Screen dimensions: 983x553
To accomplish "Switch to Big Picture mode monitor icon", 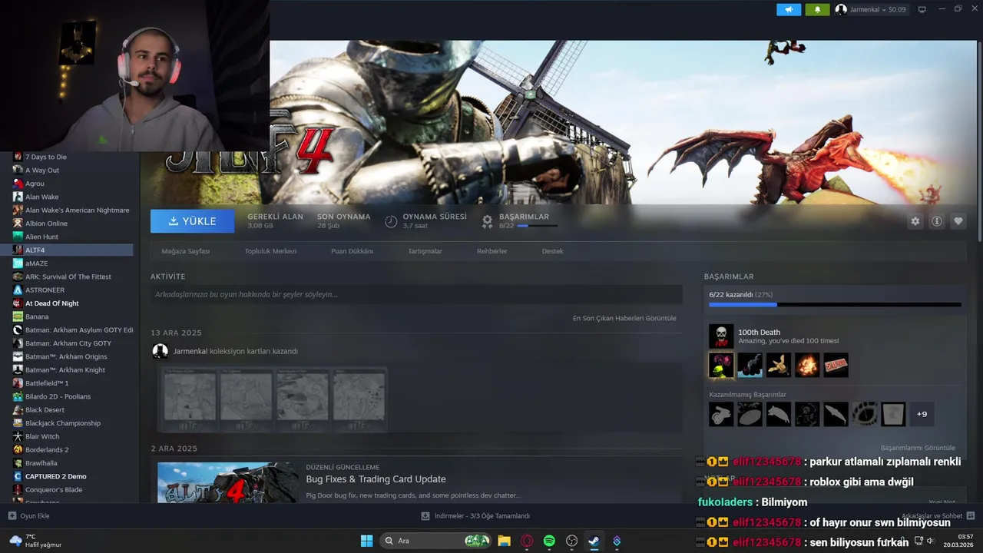I will [922, 9].
